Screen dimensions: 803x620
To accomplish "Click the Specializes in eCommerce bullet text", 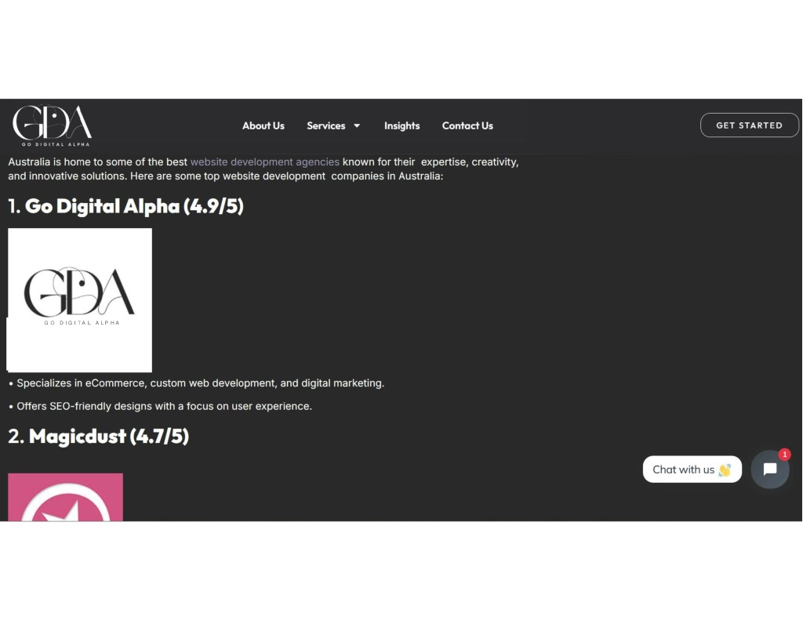I will pos(197,383).
